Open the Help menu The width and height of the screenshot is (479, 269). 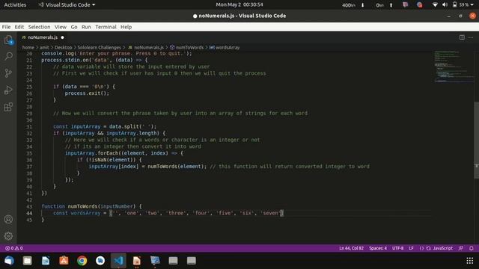point(126,27)
